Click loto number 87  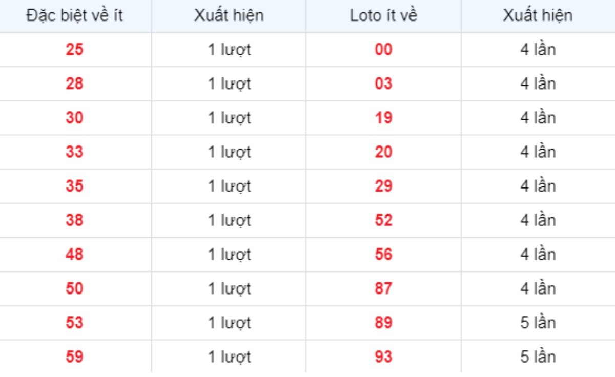(x=383, y=289)
